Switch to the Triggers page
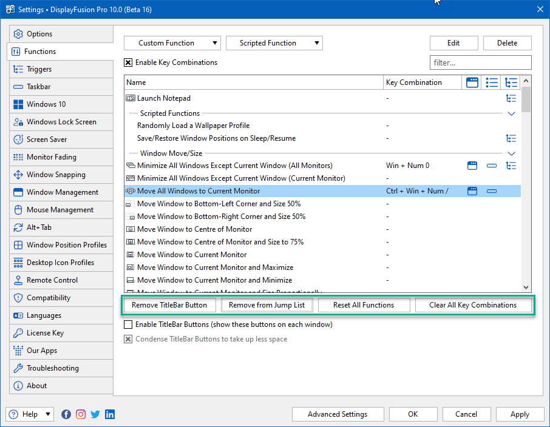This screenshot has width=550, height=427. [61, 69]
